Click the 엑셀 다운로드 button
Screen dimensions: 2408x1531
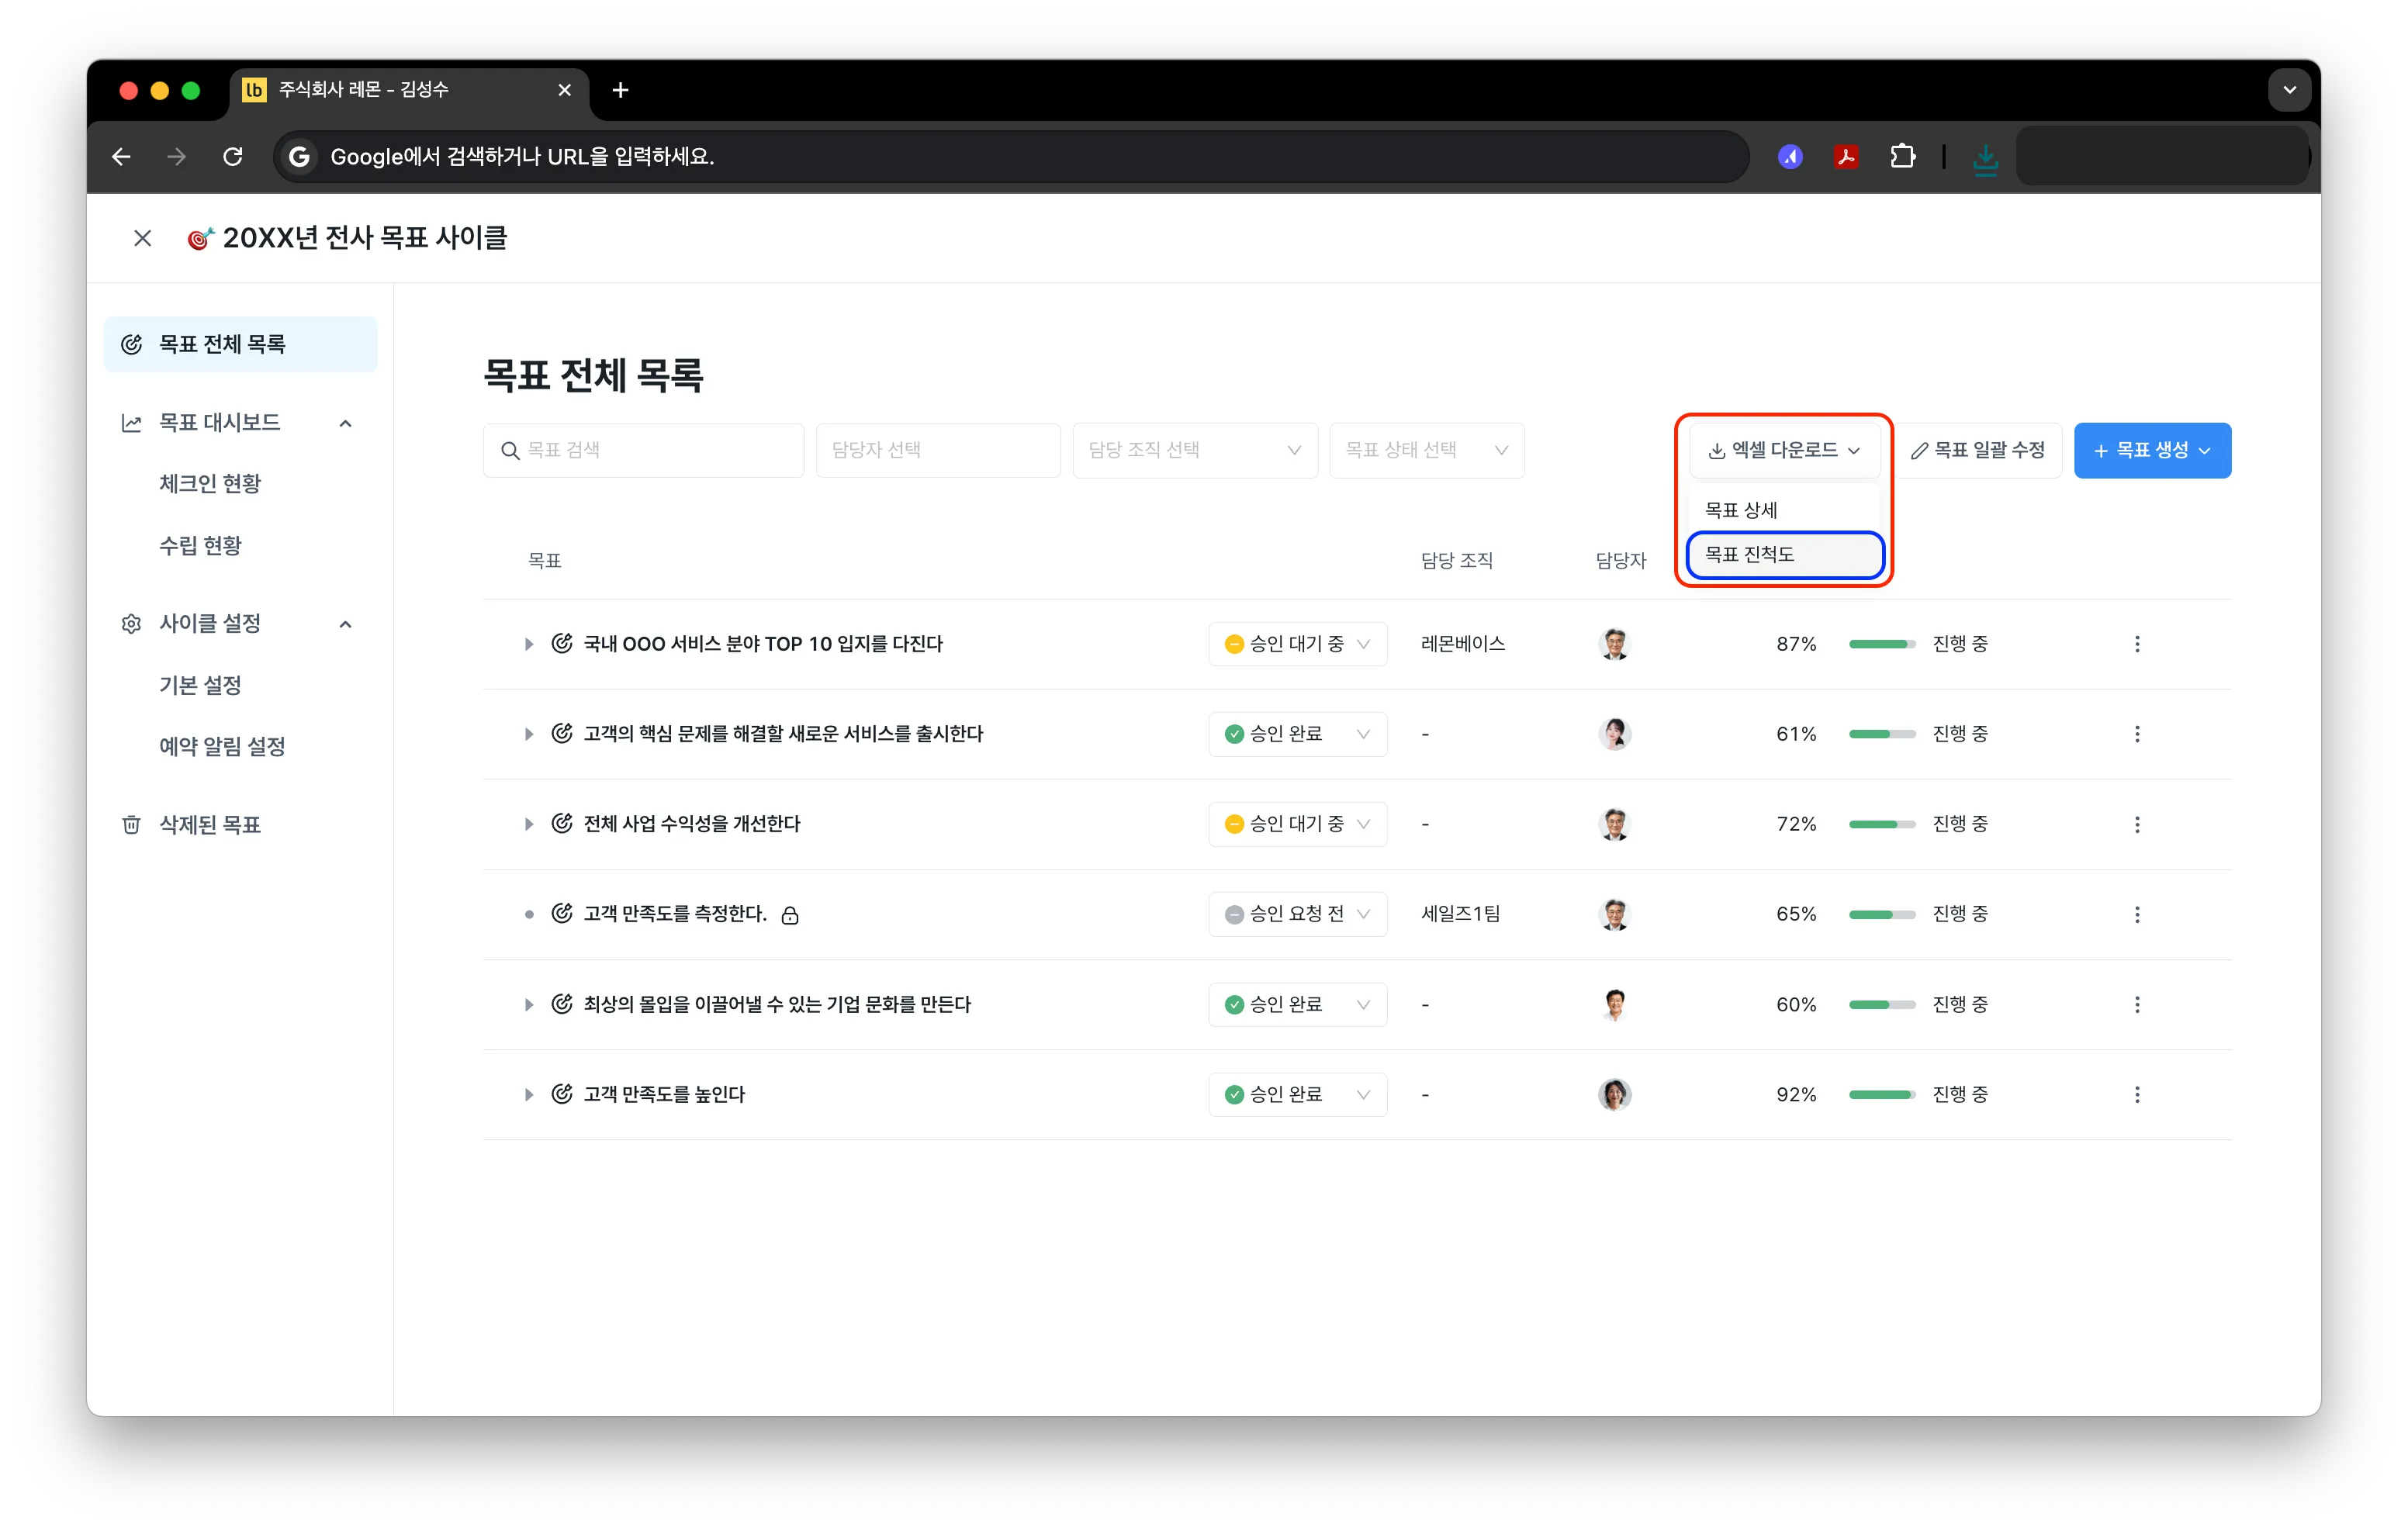1784,450
